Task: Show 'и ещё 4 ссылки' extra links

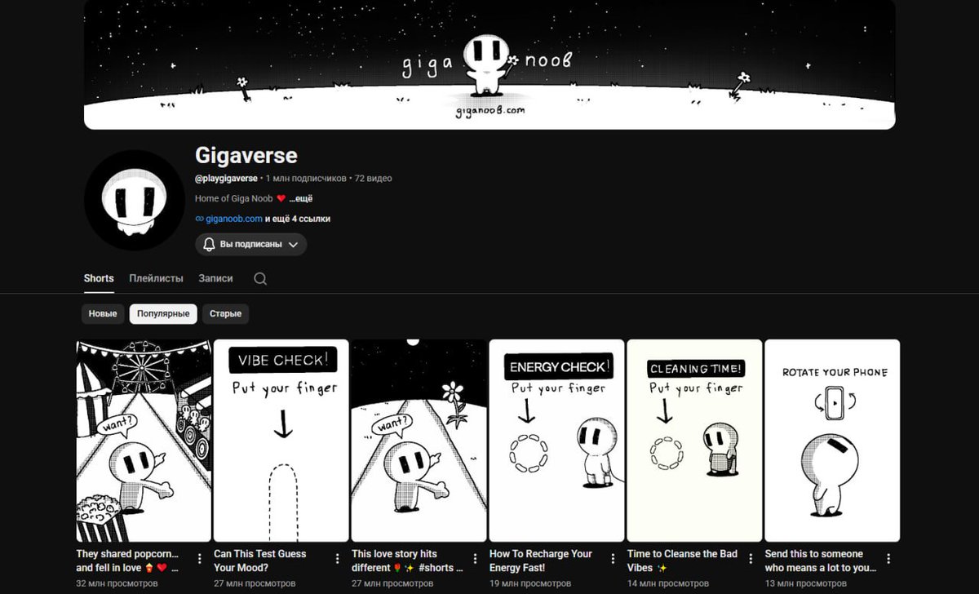Action: 298,219
